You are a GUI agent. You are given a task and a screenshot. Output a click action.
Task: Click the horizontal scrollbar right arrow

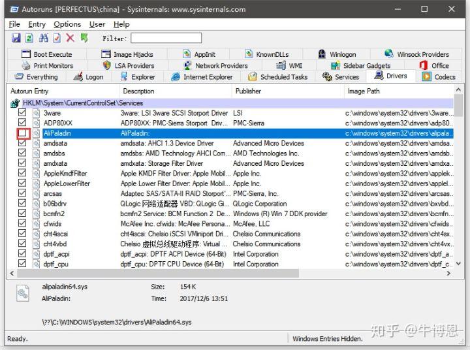click(x=448, y=273)
